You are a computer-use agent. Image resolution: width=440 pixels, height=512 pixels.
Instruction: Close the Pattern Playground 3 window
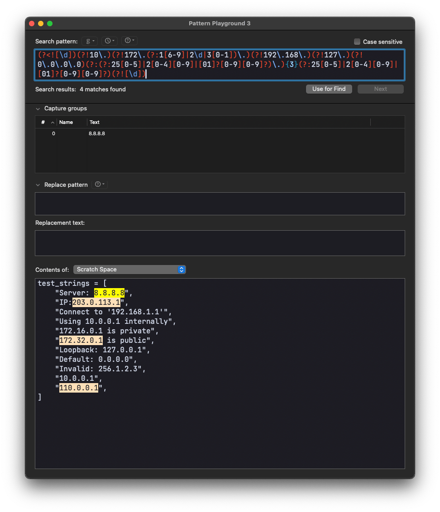pos(32,24)
